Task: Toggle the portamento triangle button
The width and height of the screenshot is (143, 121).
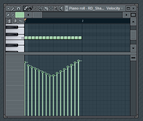Action: click(8, 15)
